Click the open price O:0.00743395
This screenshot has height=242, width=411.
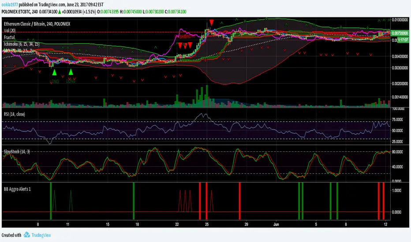point(108,12)
